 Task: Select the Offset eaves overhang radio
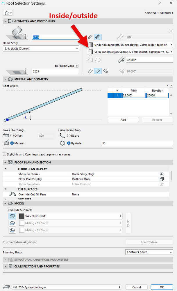pos(12,136)
